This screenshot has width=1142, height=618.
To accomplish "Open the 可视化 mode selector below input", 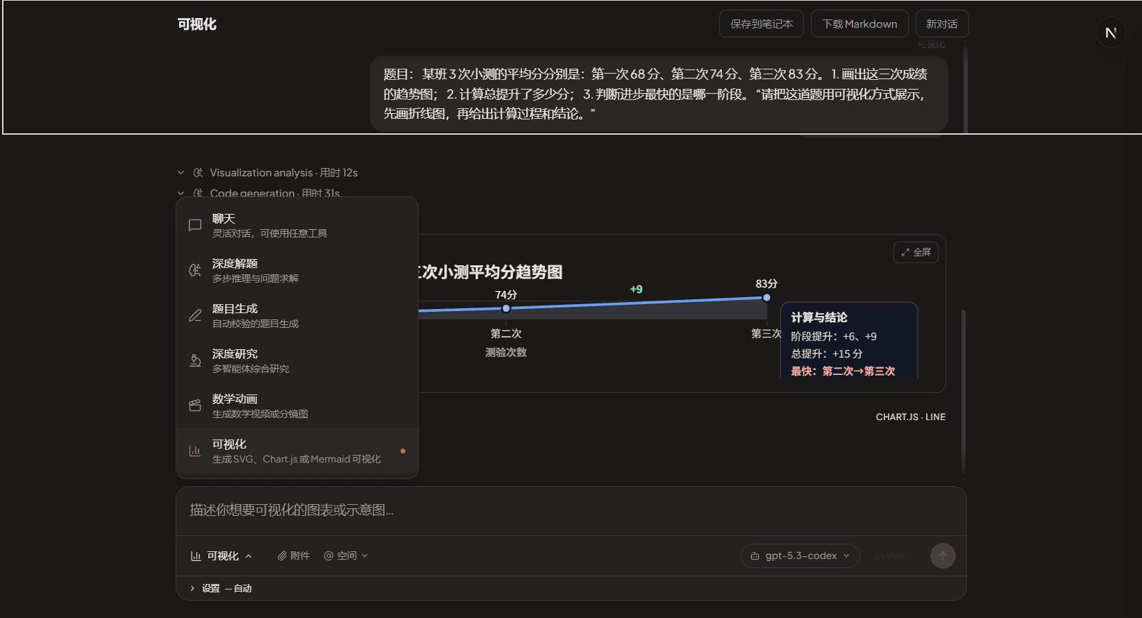I will (221, 556).
